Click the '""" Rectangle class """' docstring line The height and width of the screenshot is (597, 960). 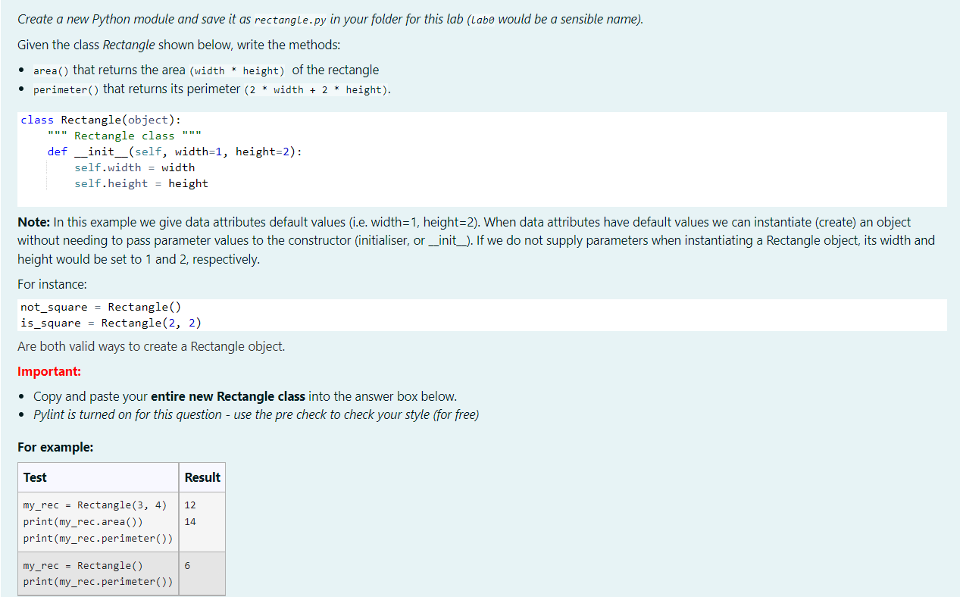pyautogui.click(x=124, y=136)
